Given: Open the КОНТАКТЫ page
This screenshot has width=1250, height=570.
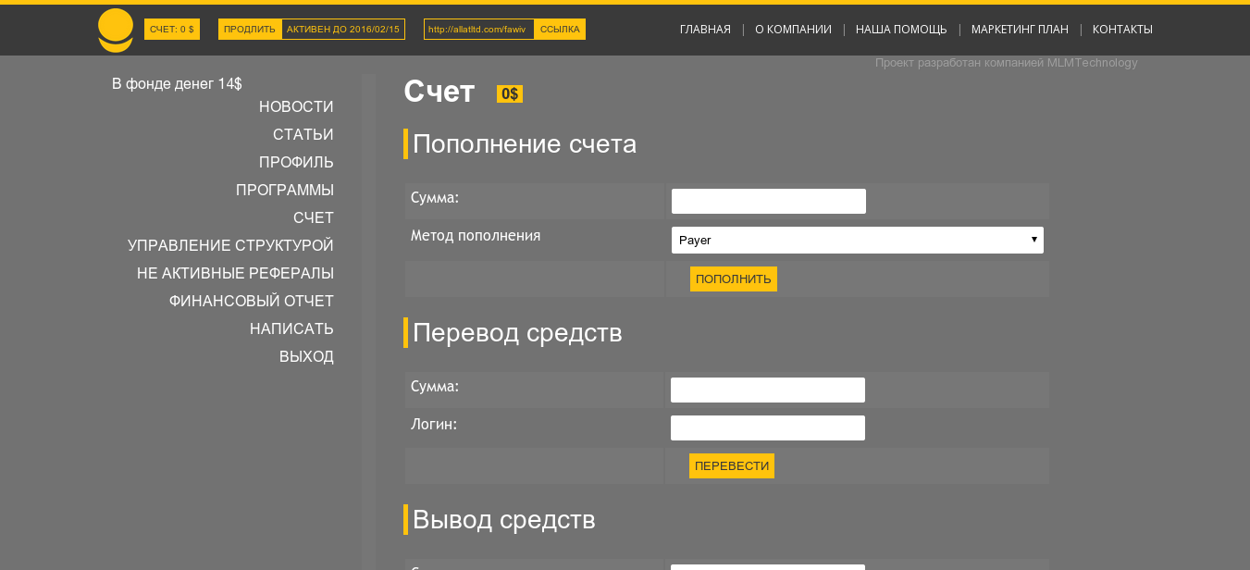Looking at the screenshot, I should [x=1122, y=30].
